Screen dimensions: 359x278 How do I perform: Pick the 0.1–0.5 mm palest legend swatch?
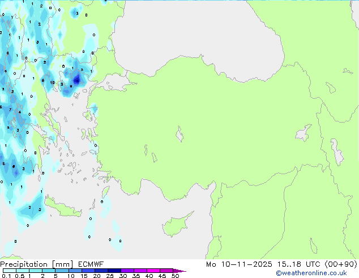pyautogui.click(x=10, y=271)
